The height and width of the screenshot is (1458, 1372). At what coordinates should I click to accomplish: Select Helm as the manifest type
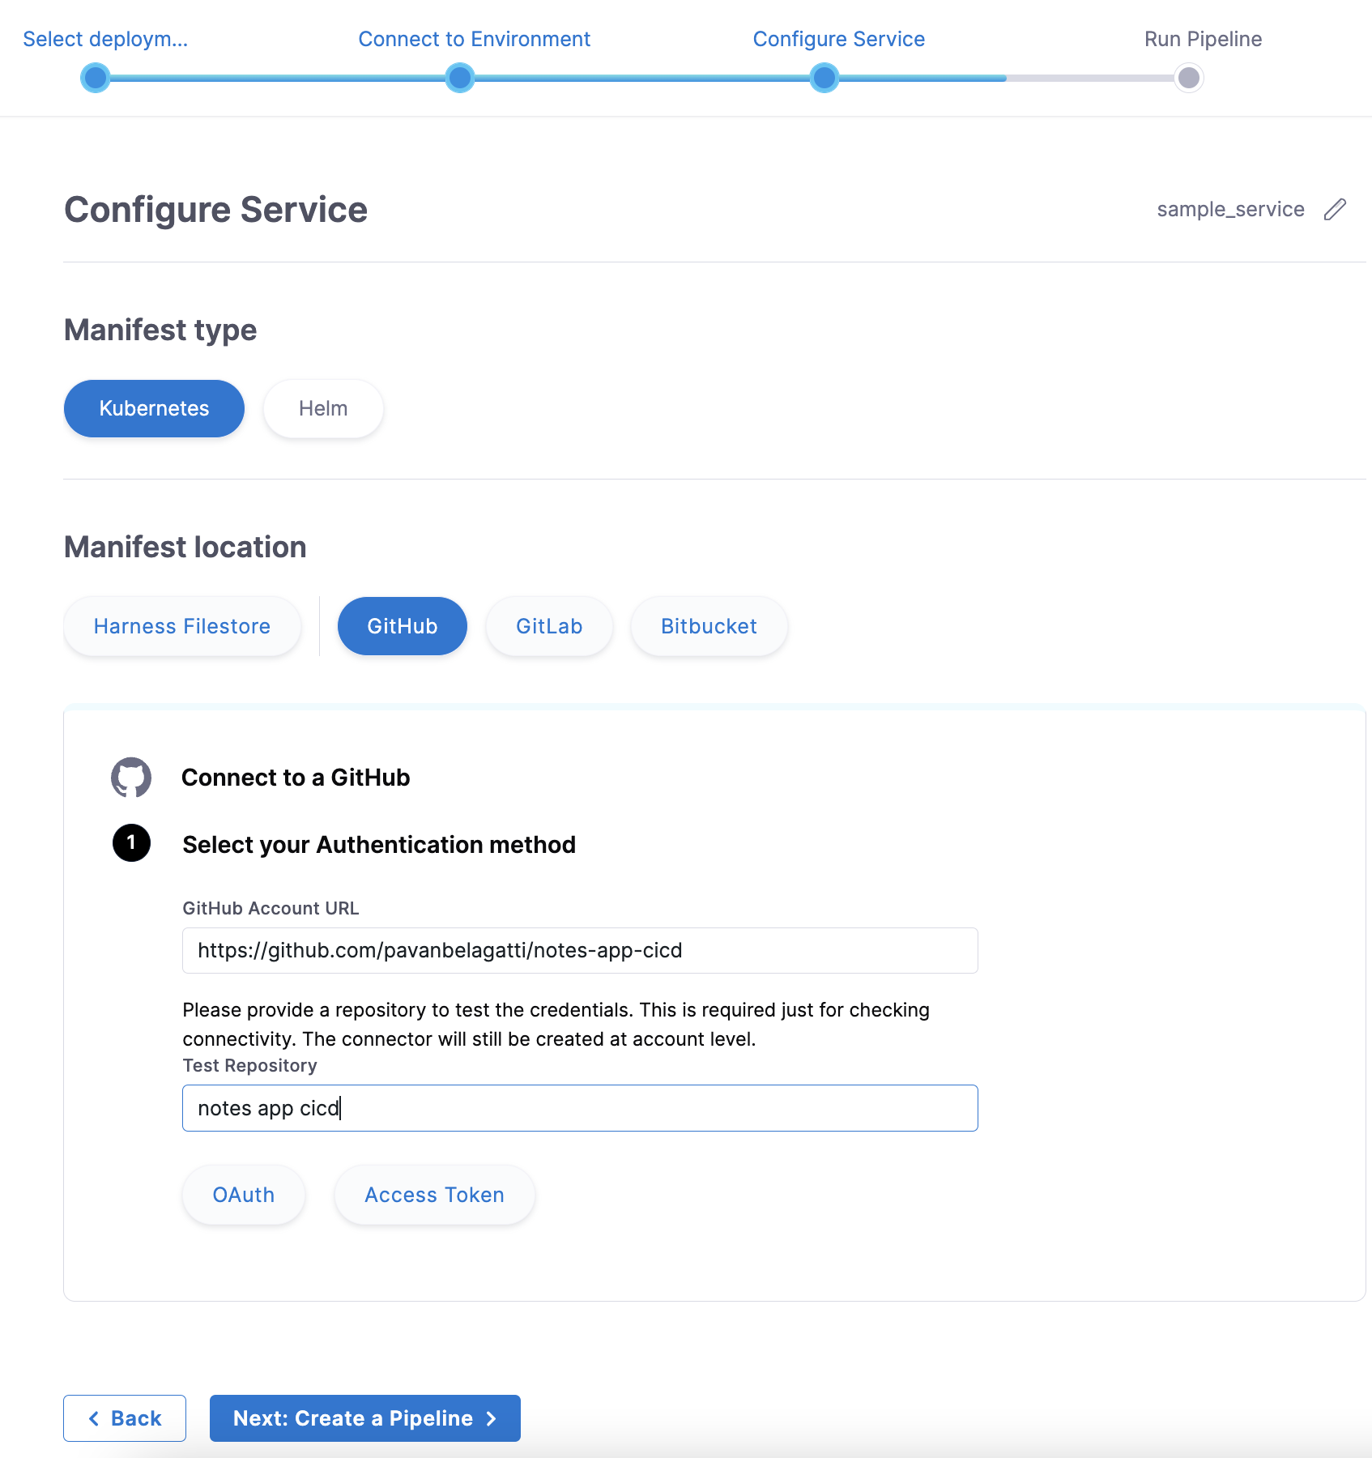point(322,408)
